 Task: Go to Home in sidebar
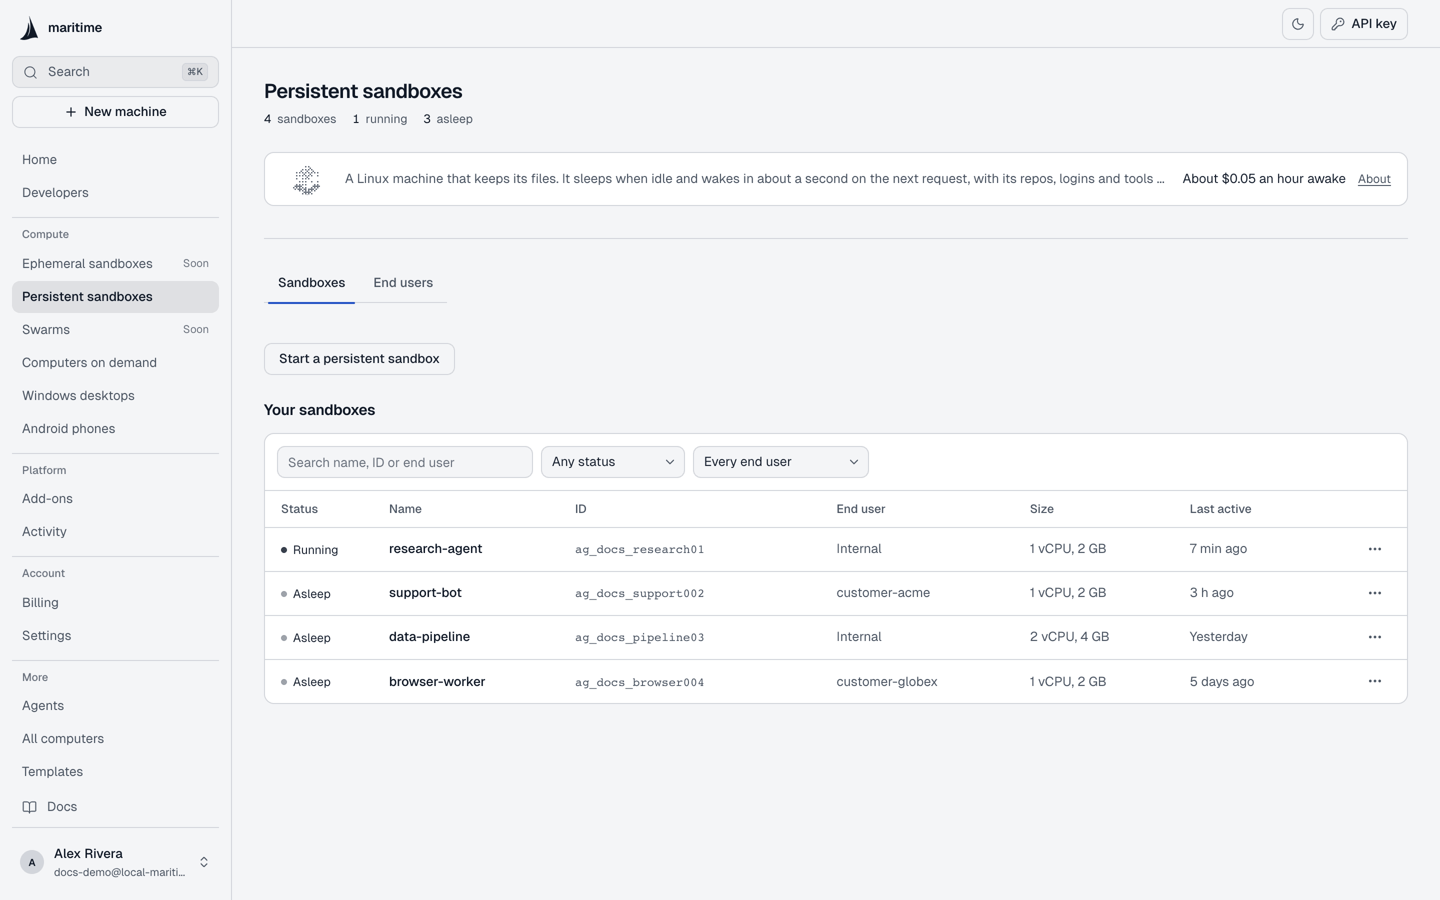tap(115, 159)
